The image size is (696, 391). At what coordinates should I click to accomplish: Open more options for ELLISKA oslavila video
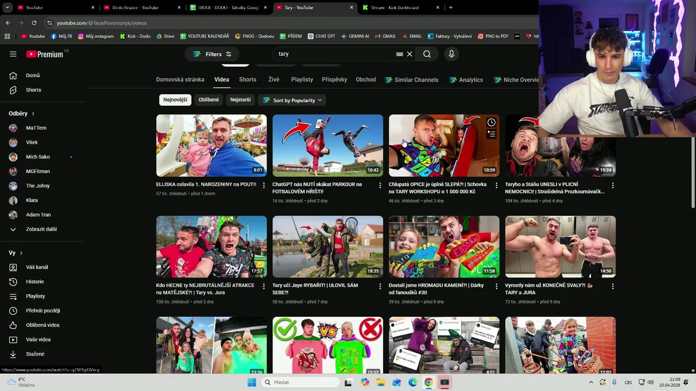pos(264,185)
